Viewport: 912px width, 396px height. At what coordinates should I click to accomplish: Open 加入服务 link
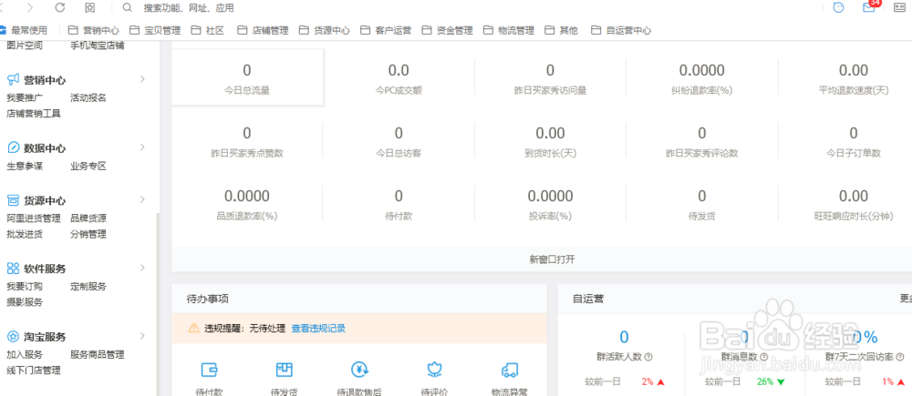25,354
